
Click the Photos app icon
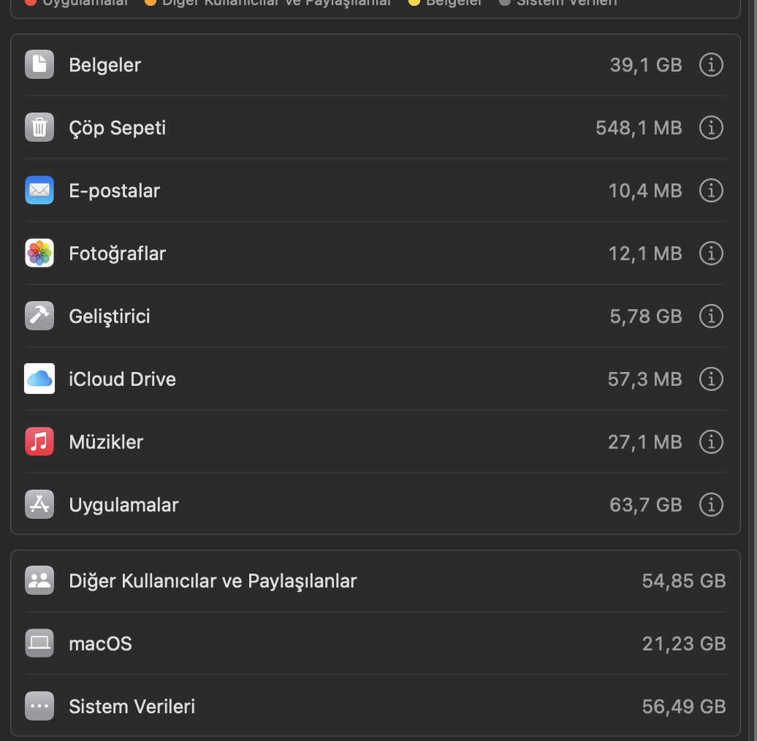39,253
